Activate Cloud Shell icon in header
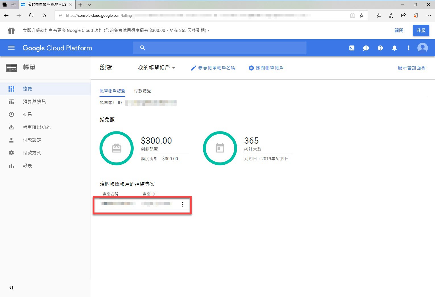Screen dimensions: 435x297 (x=352, y=48)
